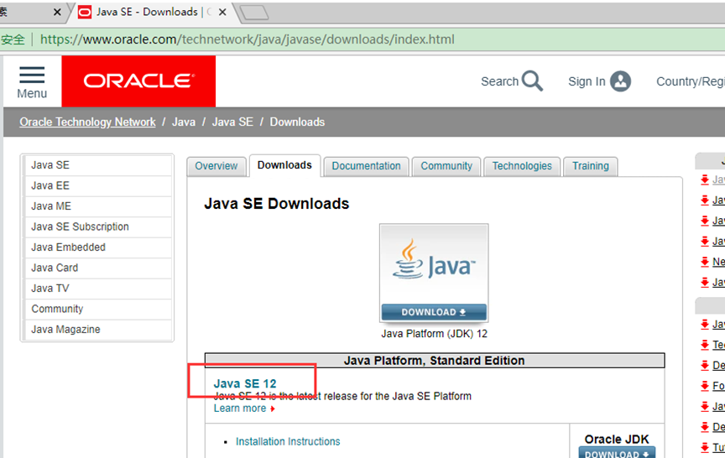Image resolution: width=725 pixels, height=458 pixels.
Task: Open Java EE in the left sidebar
Action: coord(98,185)
